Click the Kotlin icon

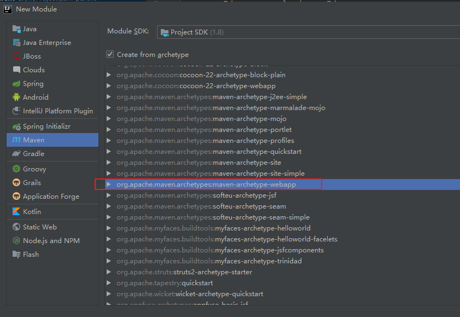[16, 211]
